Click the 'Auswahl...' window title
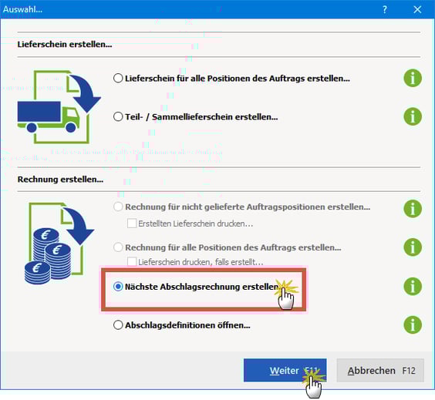This screenshot has width=435, height=400. (22, 9)
